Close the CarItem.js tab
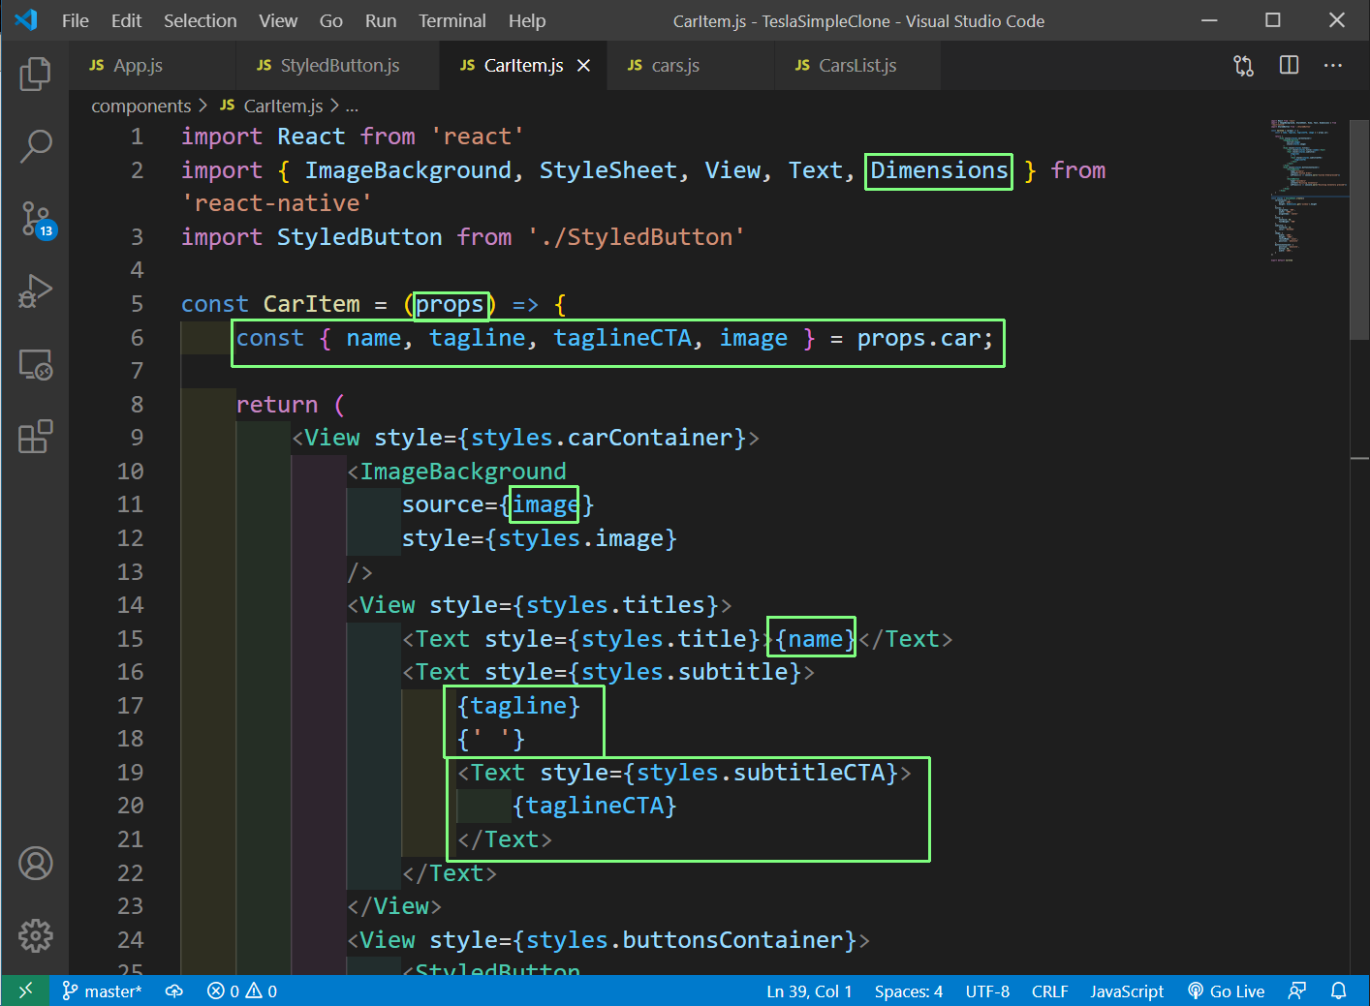The height and width of the screenshot is (1006, 1370). [583, 65]
